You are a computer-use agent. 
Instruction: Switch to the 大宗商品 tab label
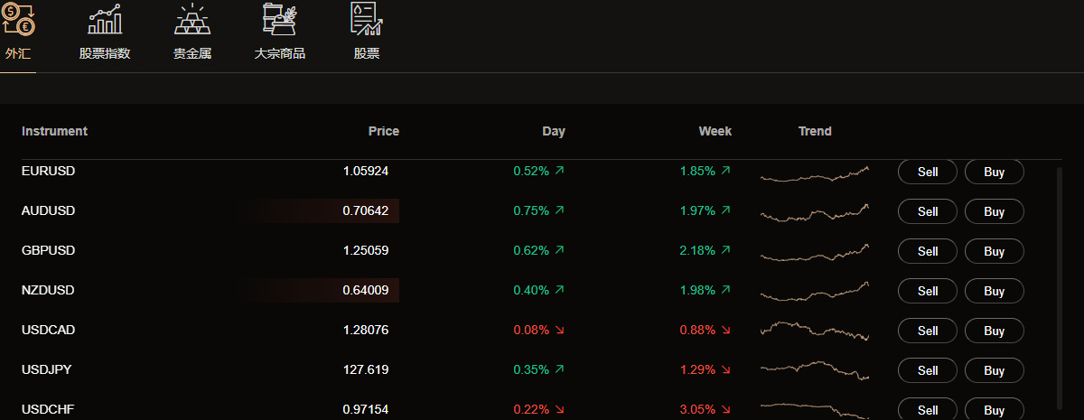[x=280, y=53]
